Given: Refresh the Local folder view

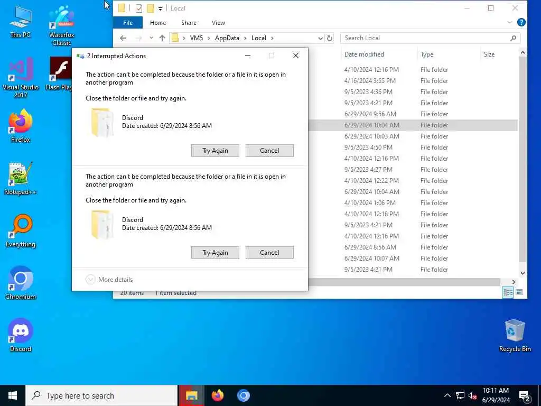Looking at the screenshot, I should tap(330, 38).
